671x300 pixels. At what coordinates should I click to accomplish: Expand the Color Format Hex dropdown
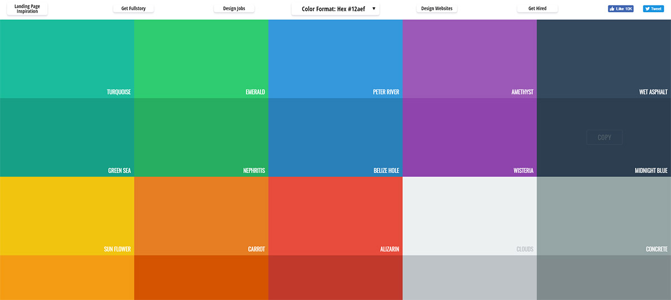(335, 9)
